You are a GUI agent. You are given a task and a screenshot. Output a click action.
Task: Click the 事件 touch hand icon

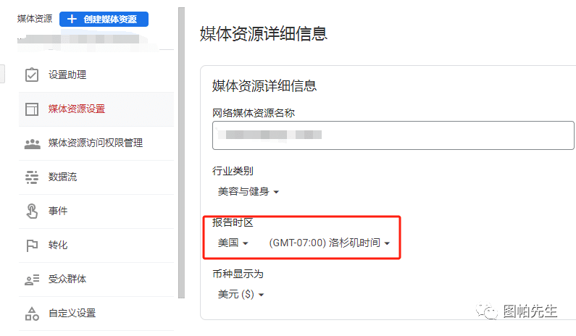point(32,211)
